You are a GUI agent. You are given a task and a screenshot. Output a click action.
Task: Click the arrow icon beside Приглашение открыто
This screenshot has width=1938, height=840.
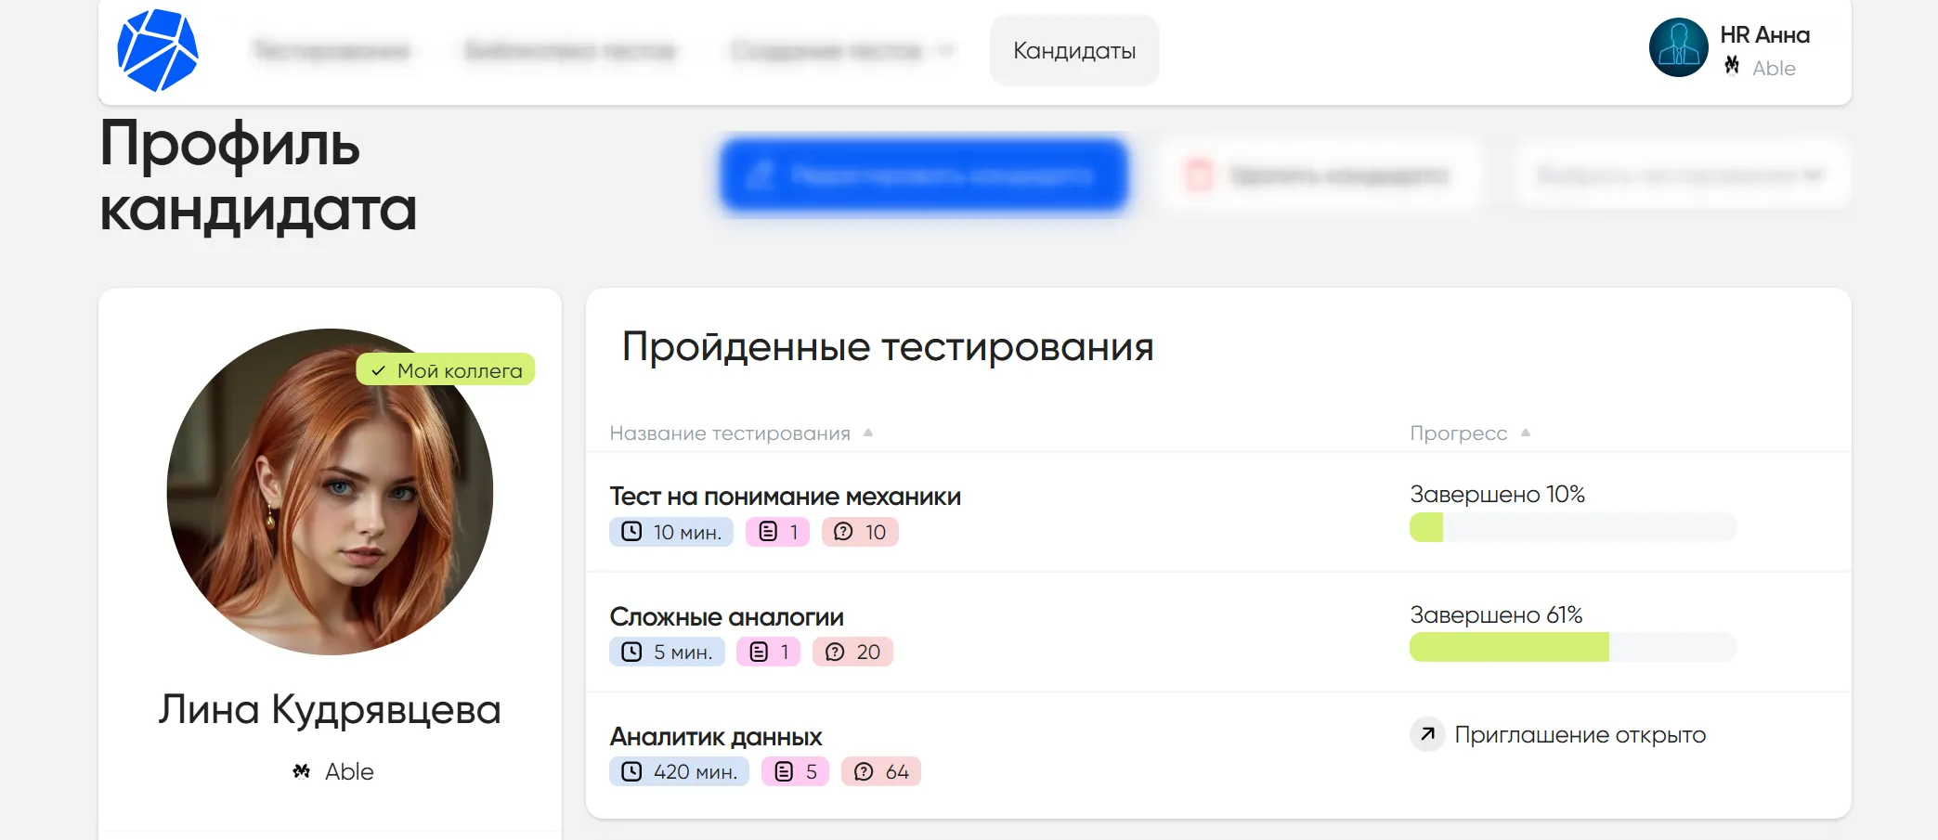click(1425, 734)
